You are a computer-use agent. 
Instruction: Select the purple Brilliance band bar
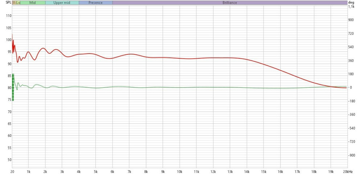(229, 3)
